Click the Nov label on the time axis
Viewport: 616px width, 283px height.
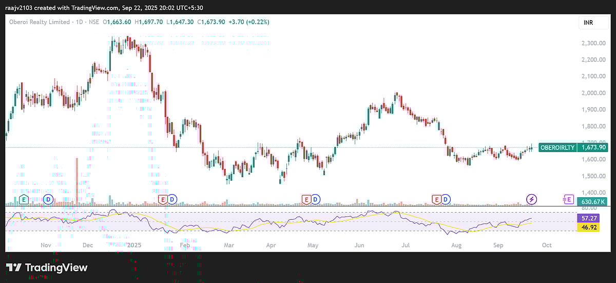coord(46,246)
